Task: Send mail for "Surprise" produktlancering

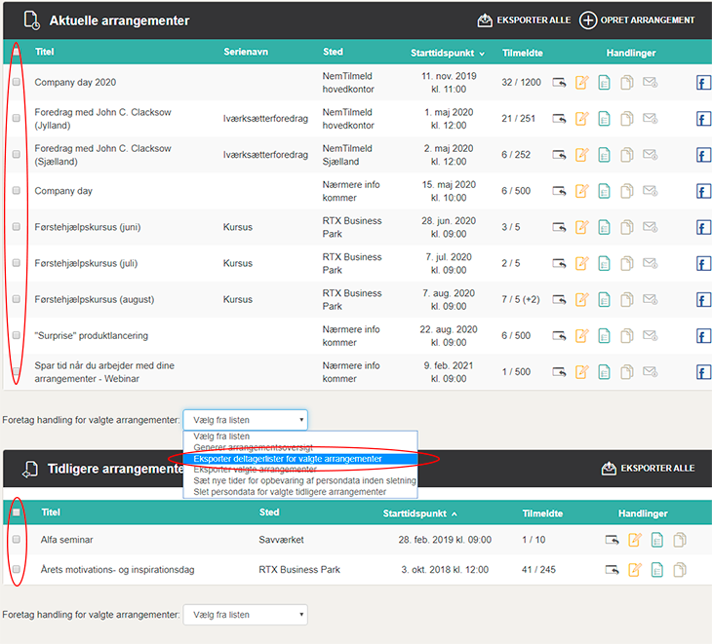Action: [x=650, y=335]
